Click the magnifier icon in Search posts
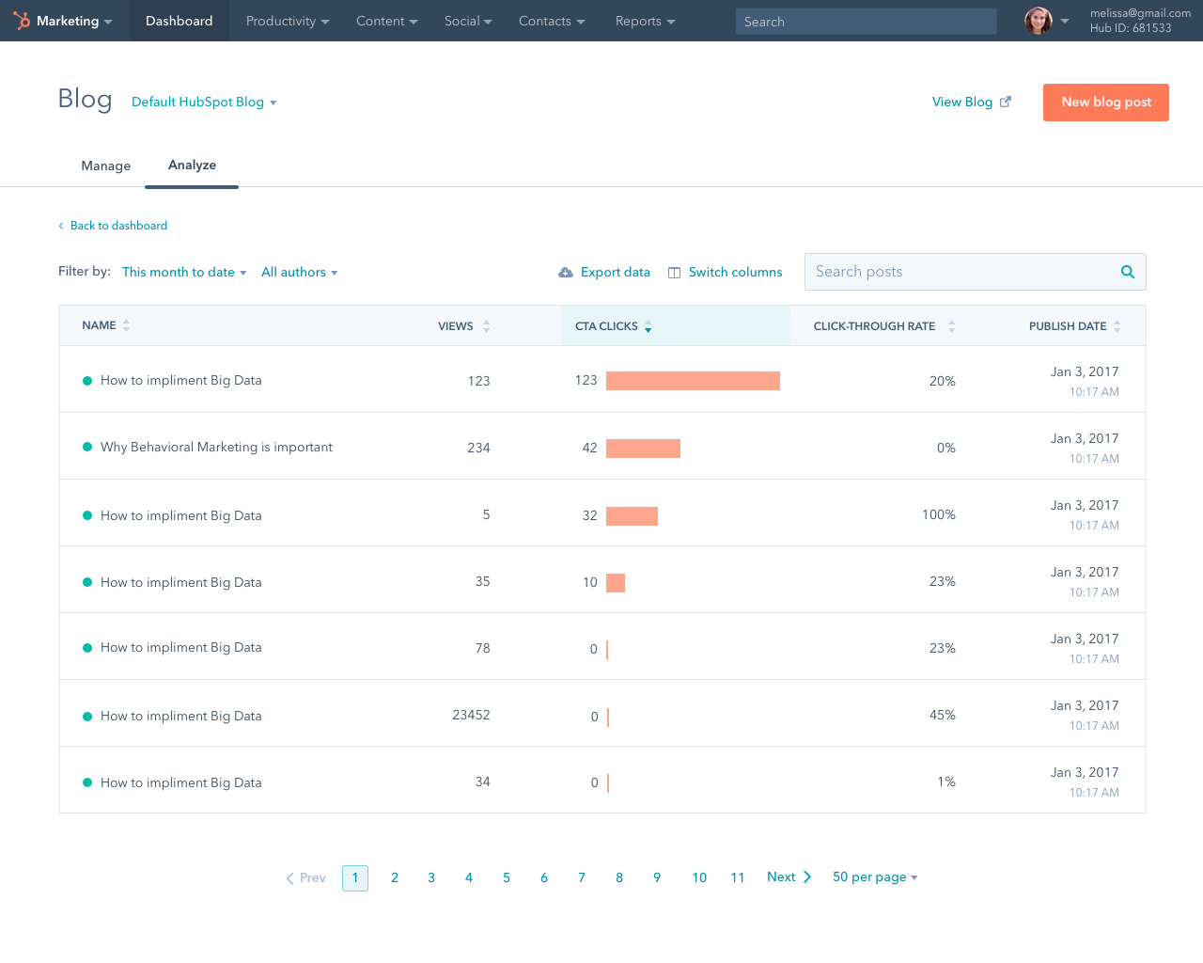Screen dimensions: 1203x963 tap(1127, 272)
